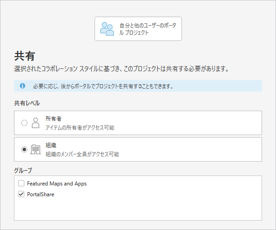Enable the Featured Maps and Apps checkbox
The image size is (276, 230).
(21, 184)
